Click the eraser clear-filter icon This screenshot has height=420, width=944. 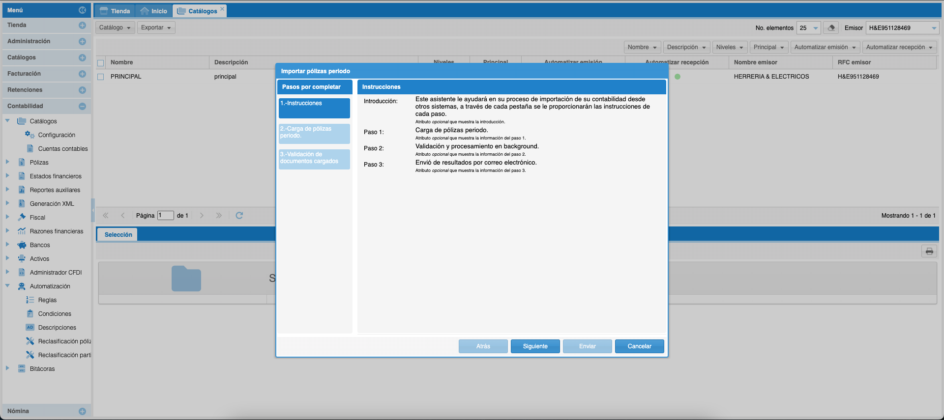pyautogui.click(x=831, y=28)
